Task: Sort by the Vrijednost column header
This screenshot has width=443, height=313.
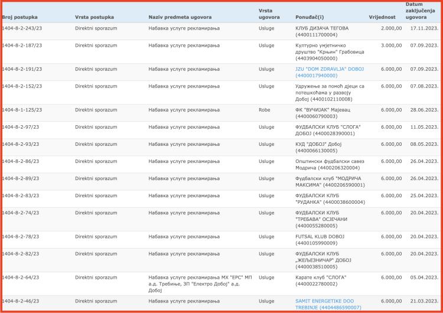Action: click(382, 17)
